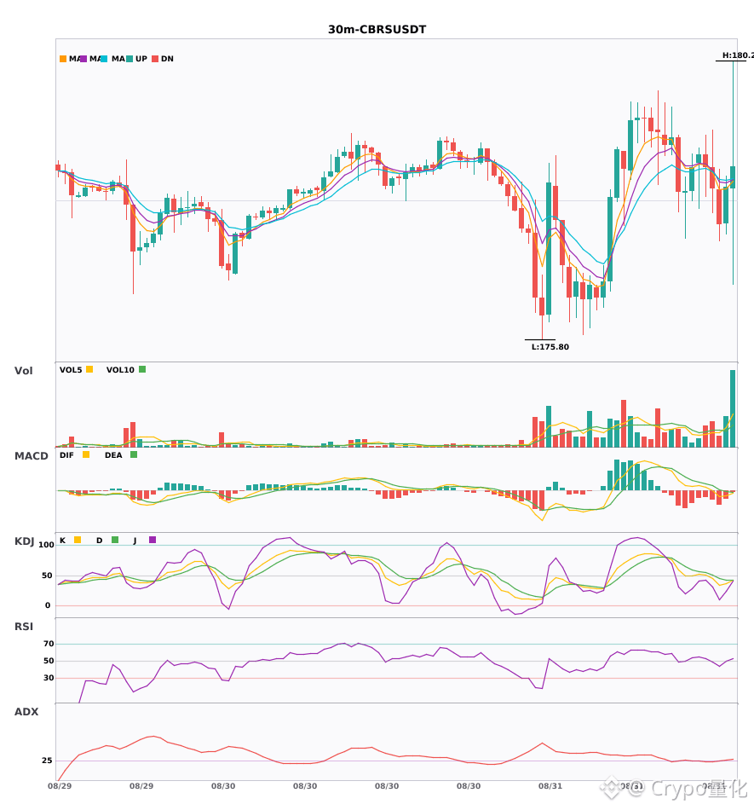Click the candle wick under the H:180.2 marker
The height and width of the screenshot is (810, 754).
click(x=733, y=113)
